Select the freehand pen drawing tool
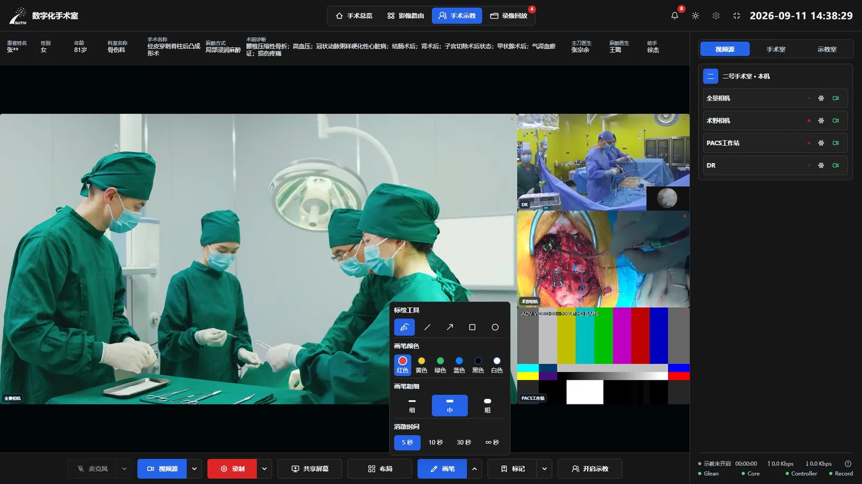Viewport: 862px width, 484px height. [x=404, y=327]
